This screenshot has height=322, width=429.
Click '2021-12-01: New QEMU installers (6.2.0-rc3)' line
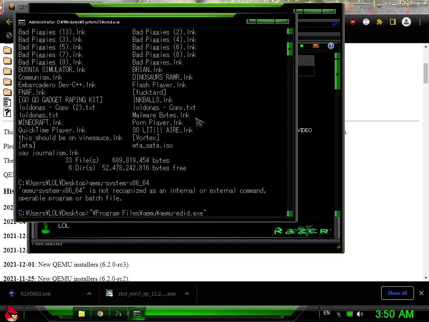67,265
